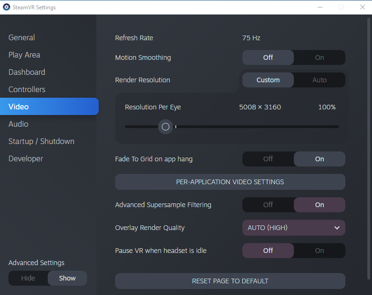Turn off Advanced Supersample Filtering

[x=268, y=205]
